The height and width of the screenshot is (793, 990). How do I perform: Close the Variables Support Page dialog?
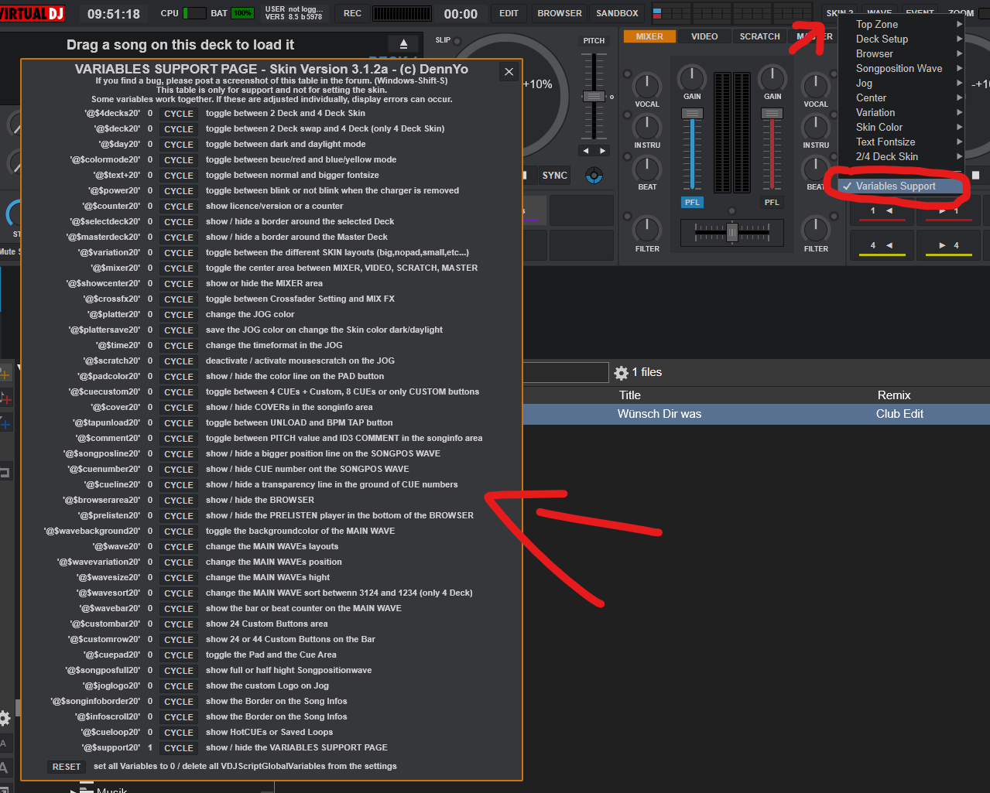[509, 72]
